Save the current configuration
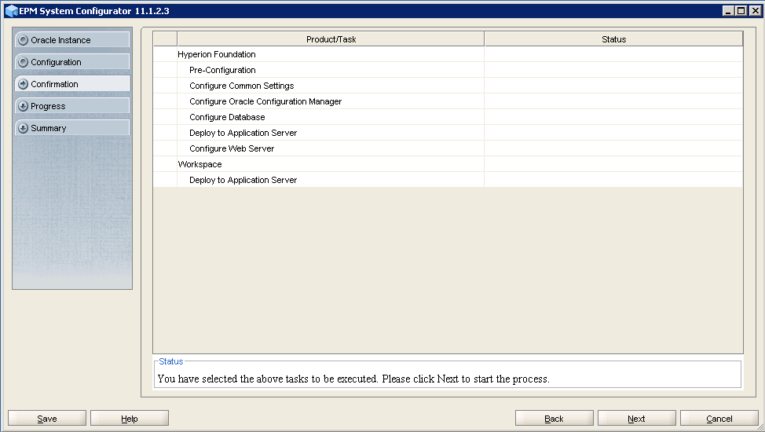Screen dimensions: 765x432 point(47,419)
